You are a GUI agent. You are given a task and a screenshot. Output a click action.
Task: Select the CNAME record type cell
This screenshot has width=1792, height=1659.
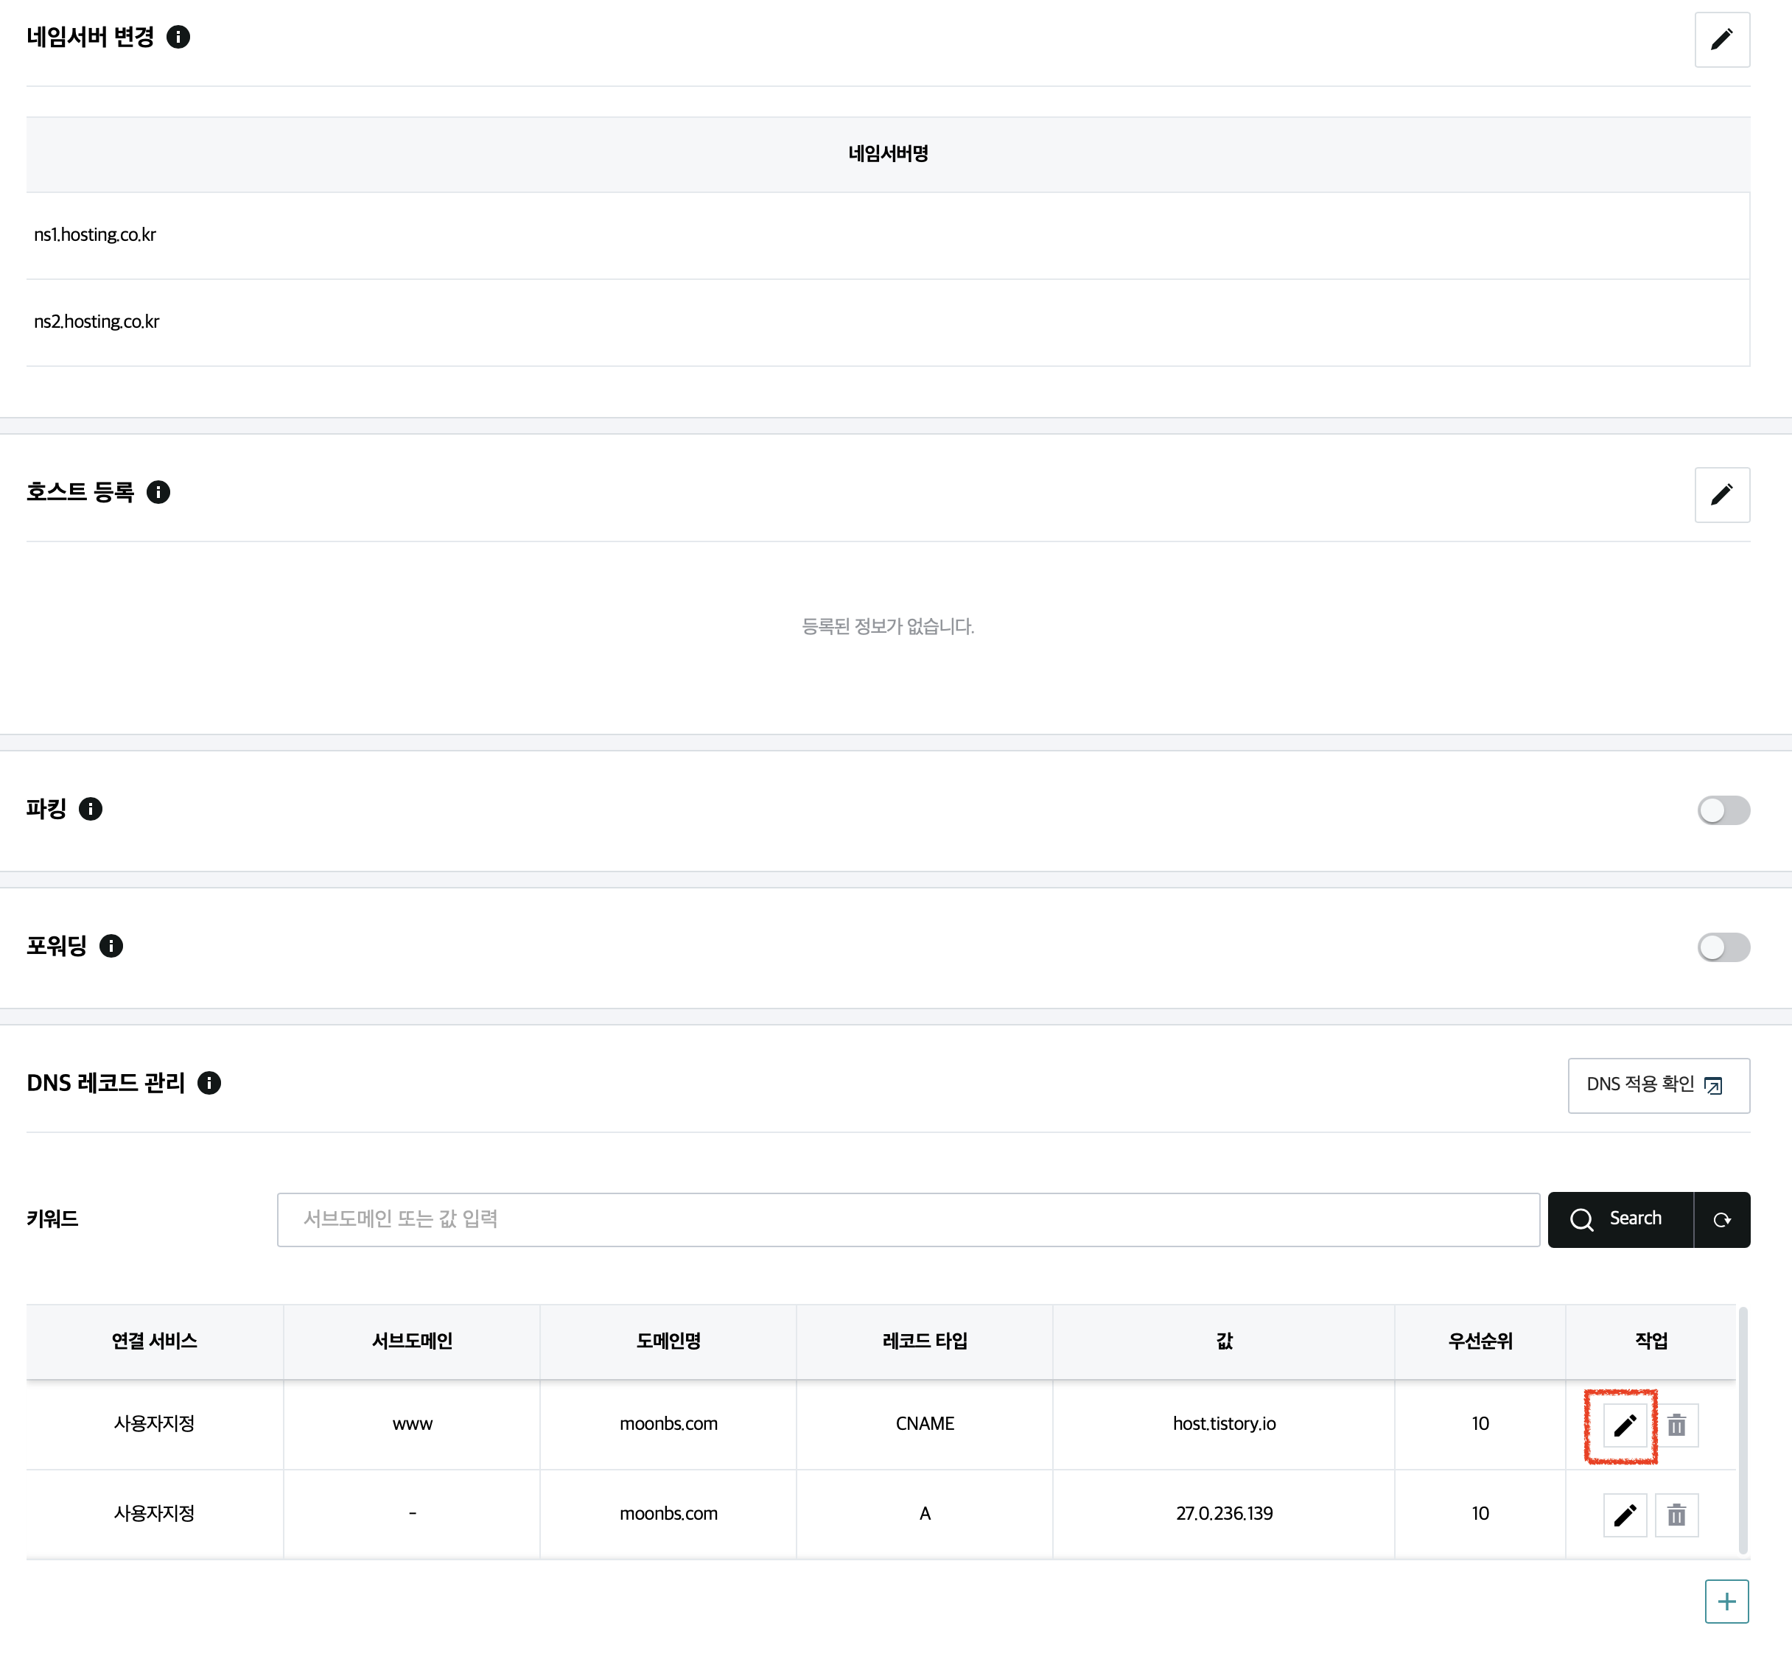tap(925, 1424)
